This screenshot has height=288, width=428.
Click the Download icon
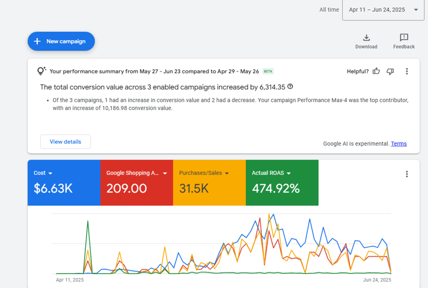(366, 38)
